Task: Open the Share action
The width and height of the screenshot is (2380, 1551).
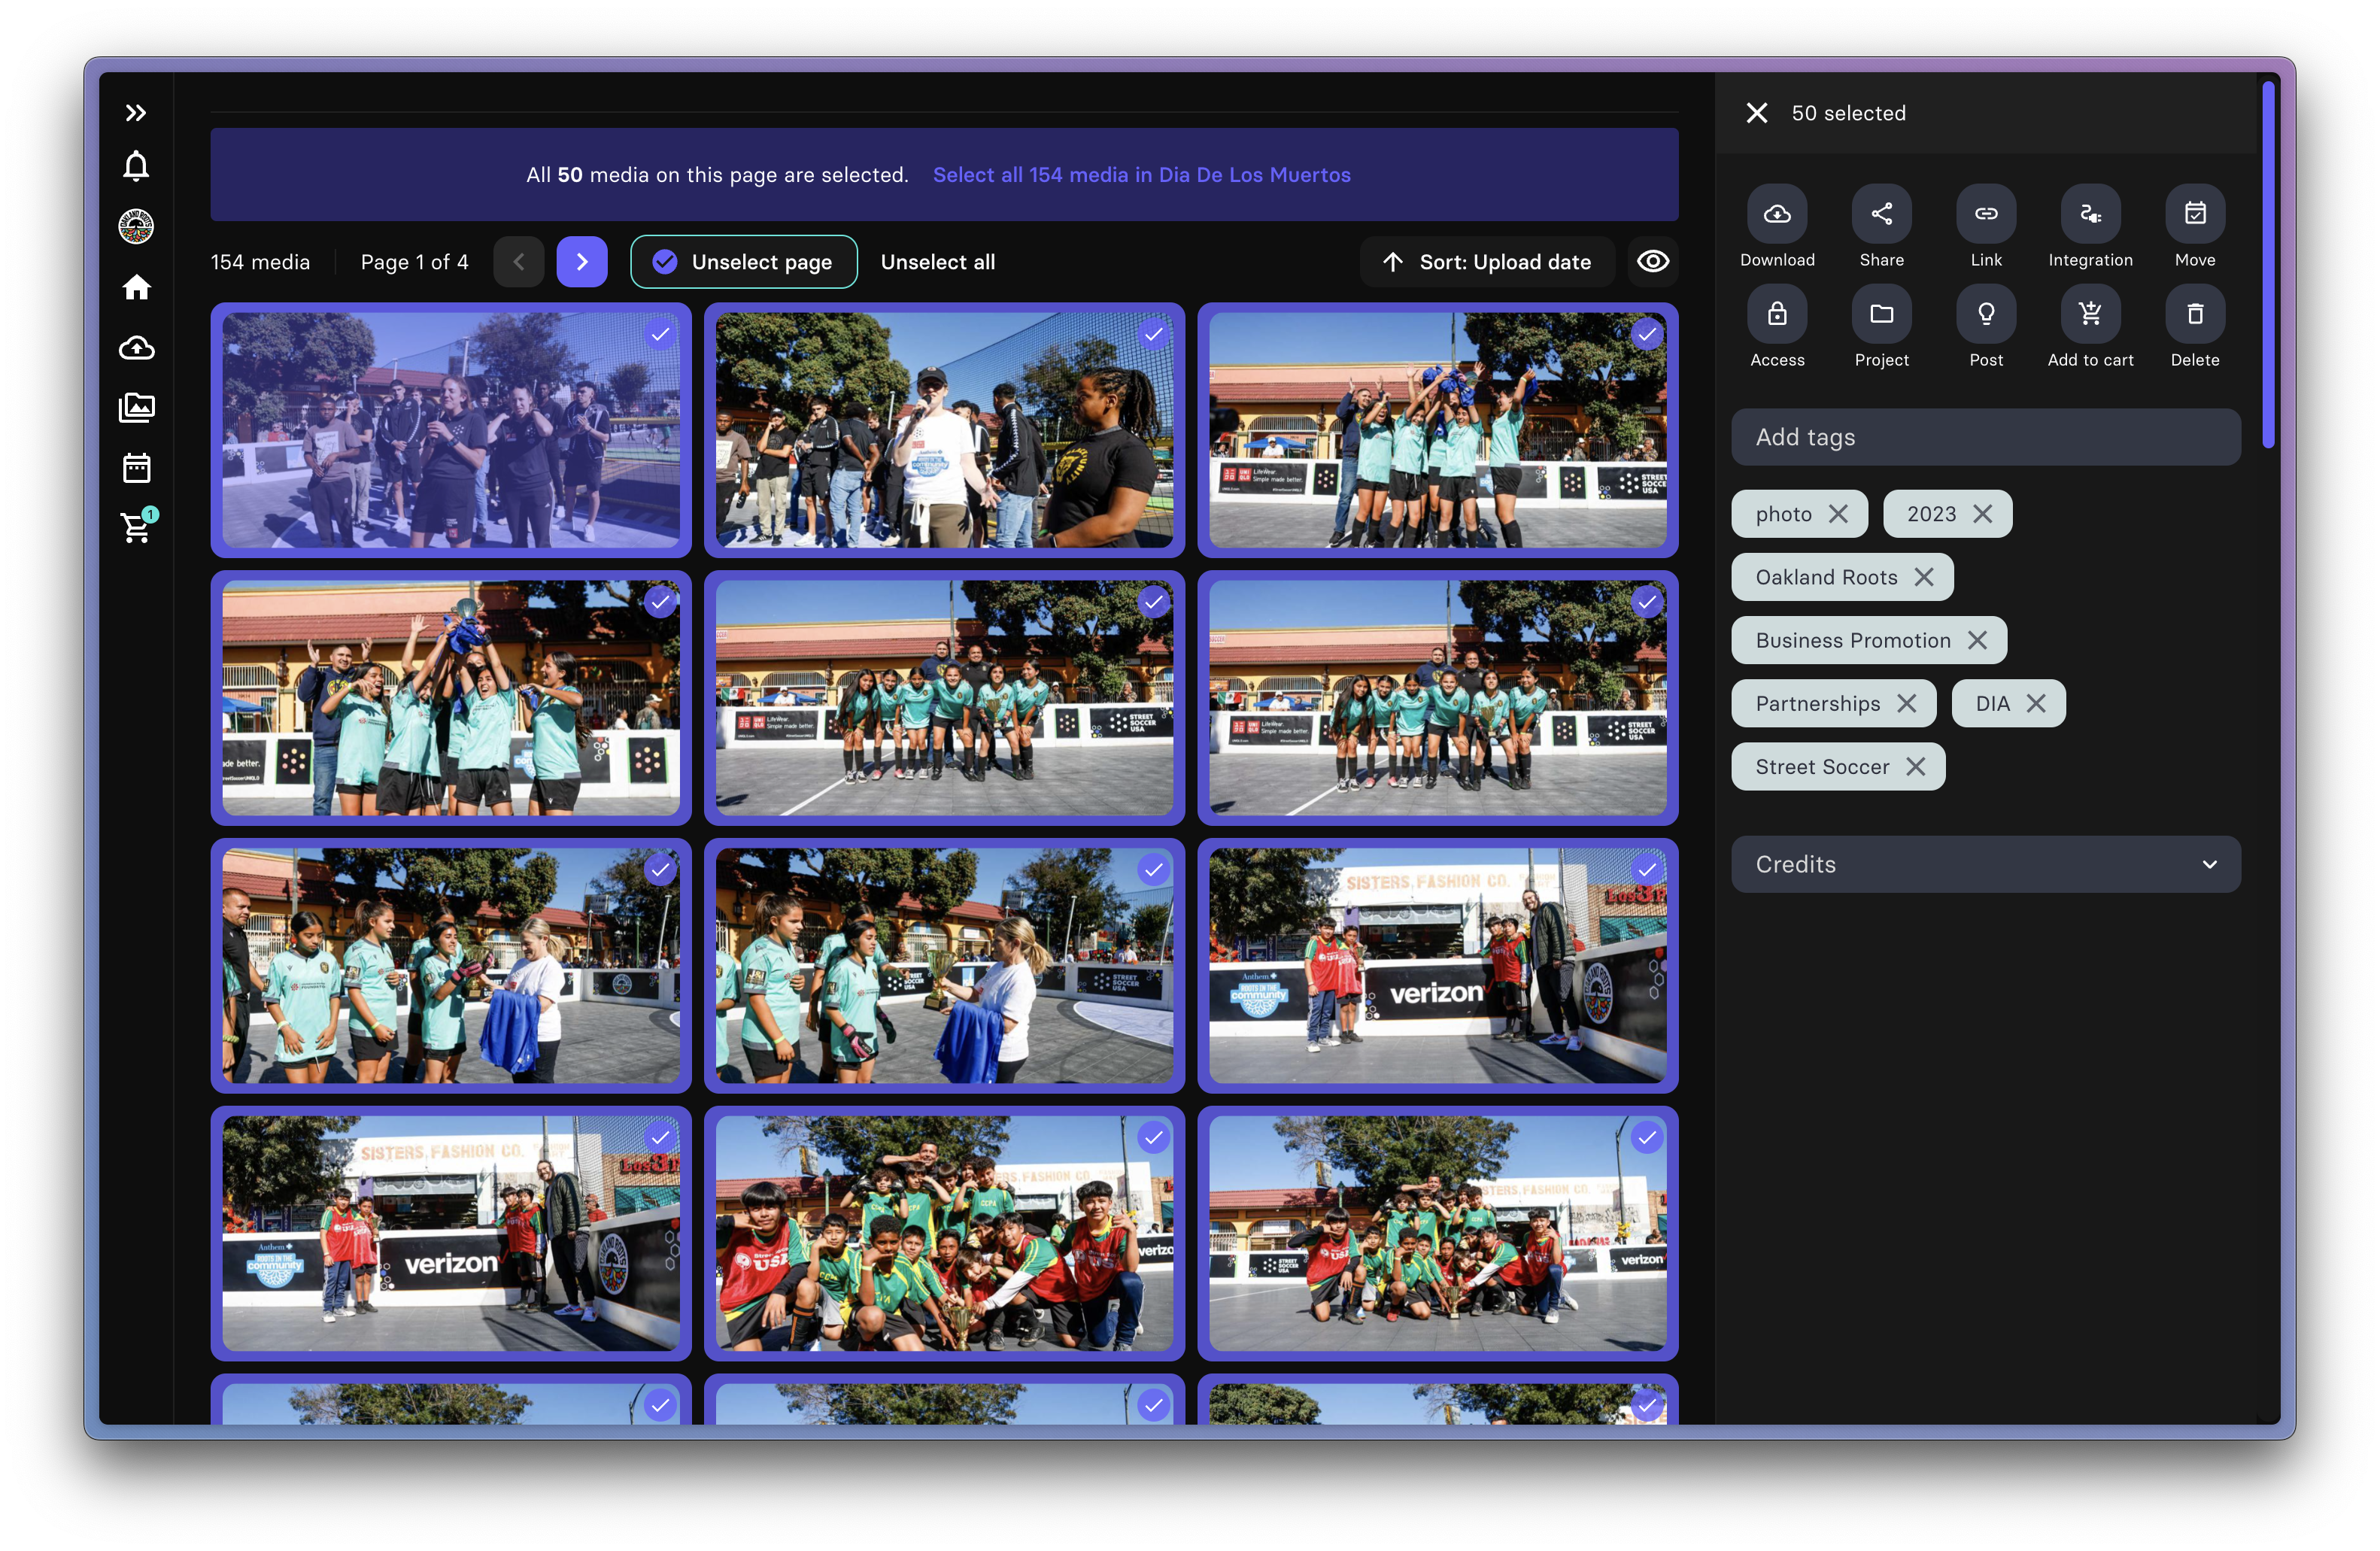Action: [1881, 214]
